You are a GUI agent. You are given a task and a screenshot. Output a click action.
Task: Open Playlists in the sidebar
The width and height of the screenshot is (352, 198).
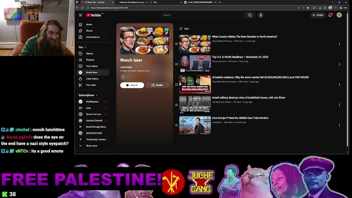93,60
